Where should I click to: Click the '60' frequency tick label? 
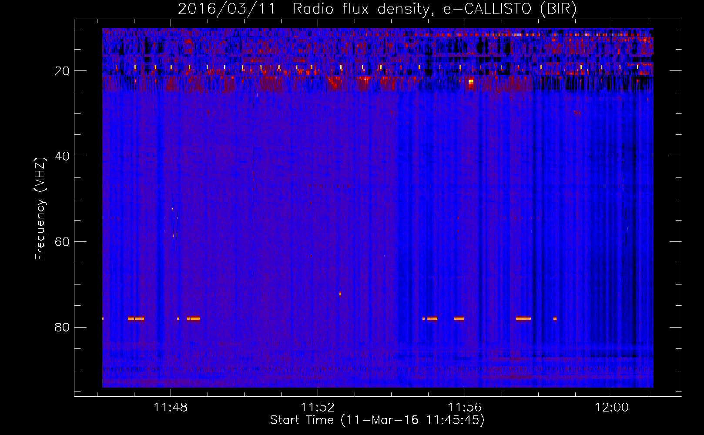coord(62,242)
